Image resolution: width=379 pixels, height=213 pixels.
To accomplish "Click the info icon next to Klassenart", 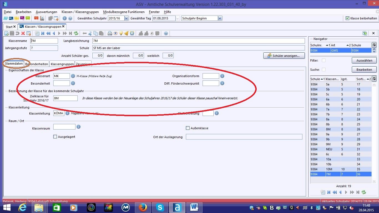I will [73, 76].
